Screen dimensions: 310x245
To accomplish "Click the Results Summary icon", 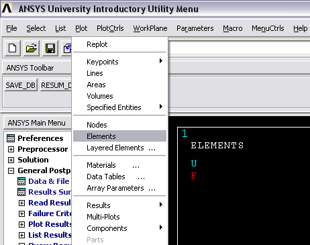I will coord(21,192).
